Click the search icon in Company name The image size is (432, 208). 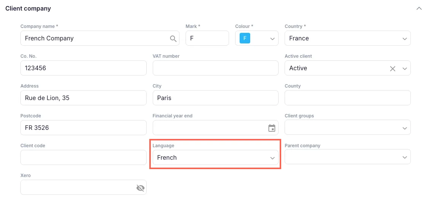coord(173,39)
